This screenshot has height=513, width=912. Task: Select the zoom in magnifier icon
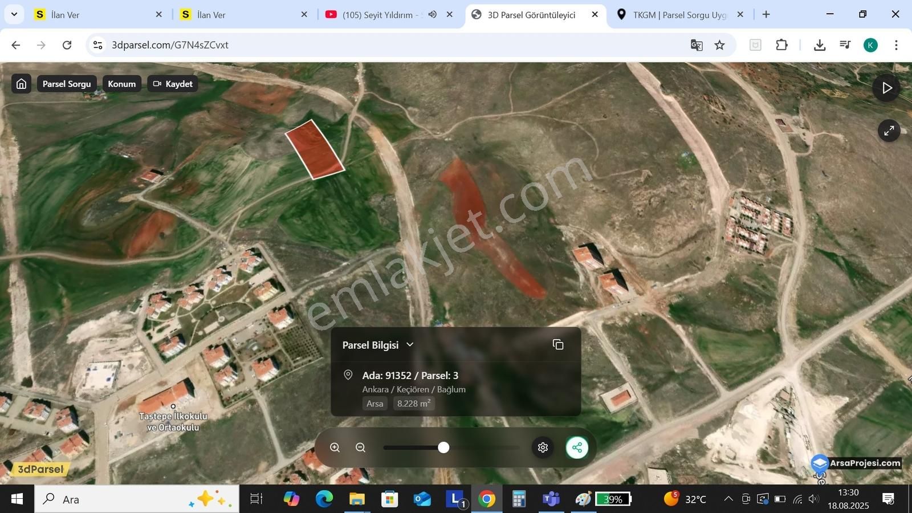point(335,447)
